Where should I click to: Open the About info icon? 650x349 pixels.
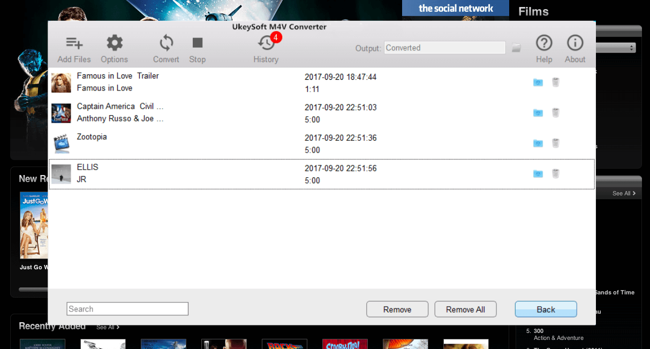[x=575, y=43]
